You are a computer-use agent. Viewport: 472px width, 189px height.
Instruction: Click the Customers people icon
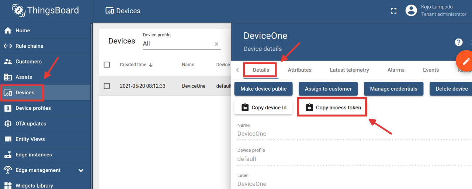point(8,62)
